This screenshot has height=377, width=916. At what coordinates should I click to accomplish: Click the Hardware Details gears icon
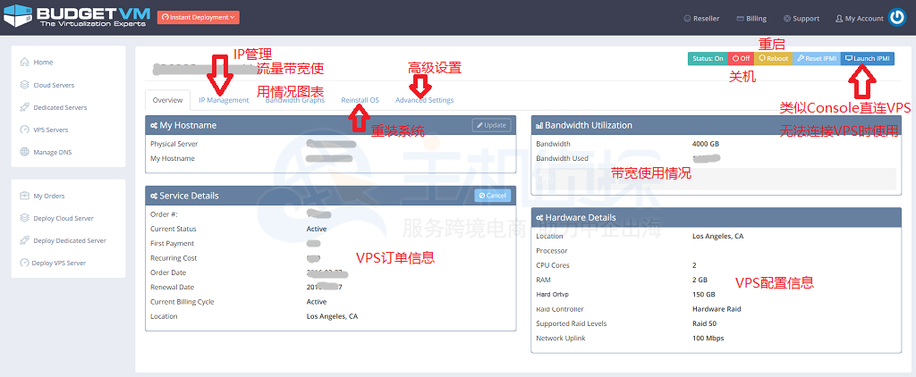click(x=539, y=218)
